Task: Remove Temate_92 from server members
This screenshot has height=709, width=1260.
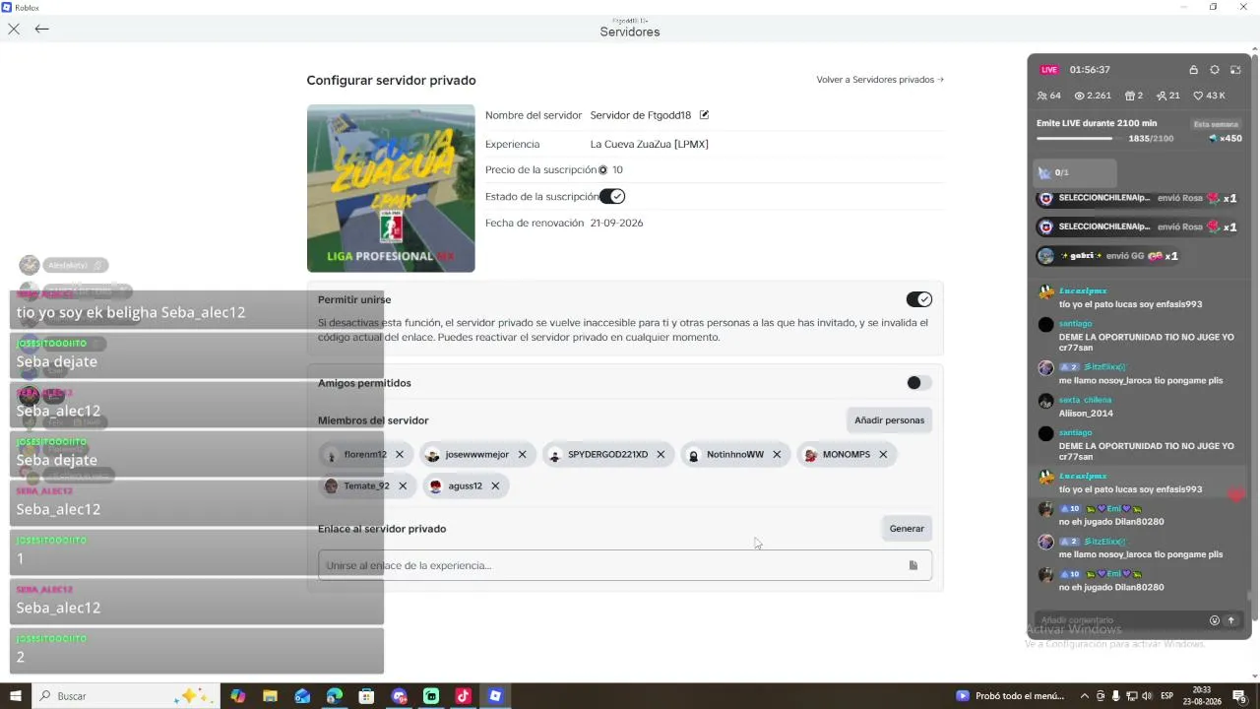Action: [x=403, y=486]
